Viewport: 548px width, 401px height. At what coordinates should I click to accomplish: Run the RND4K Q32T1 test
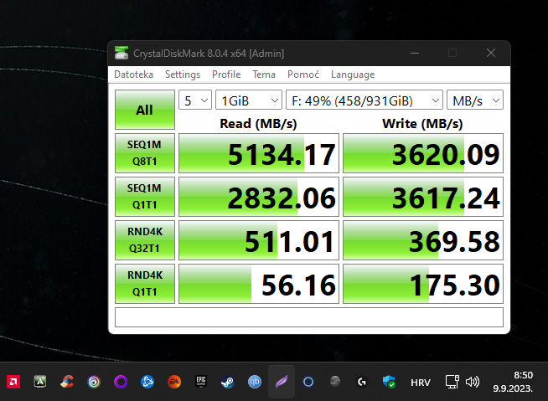click(145, 240)
